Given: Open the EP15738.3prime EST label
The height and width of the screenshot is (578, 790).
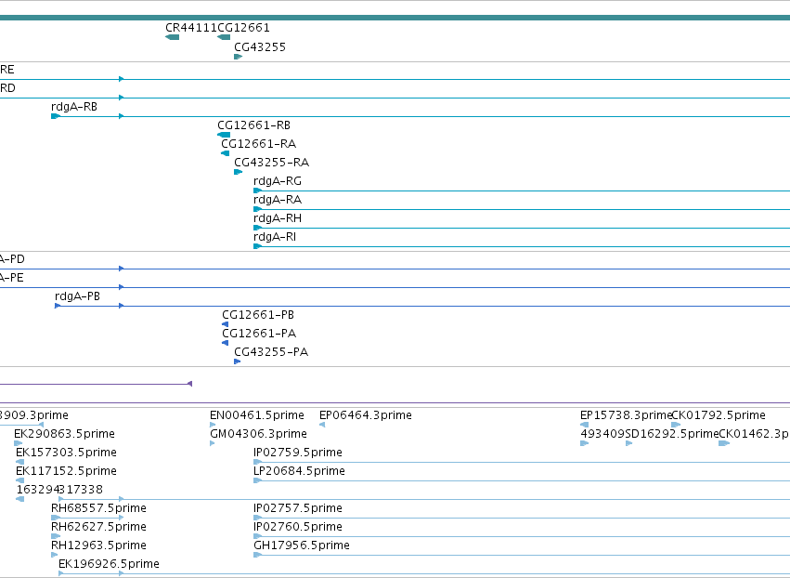Looking at the screenshot, I should 627,415.
